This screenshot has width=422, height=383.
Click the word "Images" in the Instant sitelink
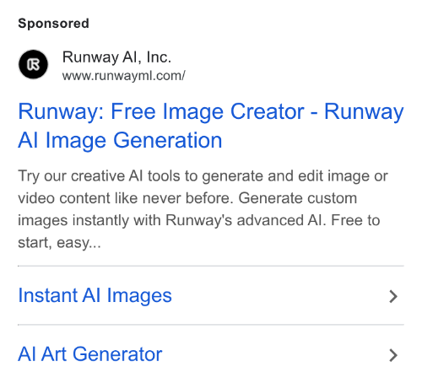[x=139, y=296]
